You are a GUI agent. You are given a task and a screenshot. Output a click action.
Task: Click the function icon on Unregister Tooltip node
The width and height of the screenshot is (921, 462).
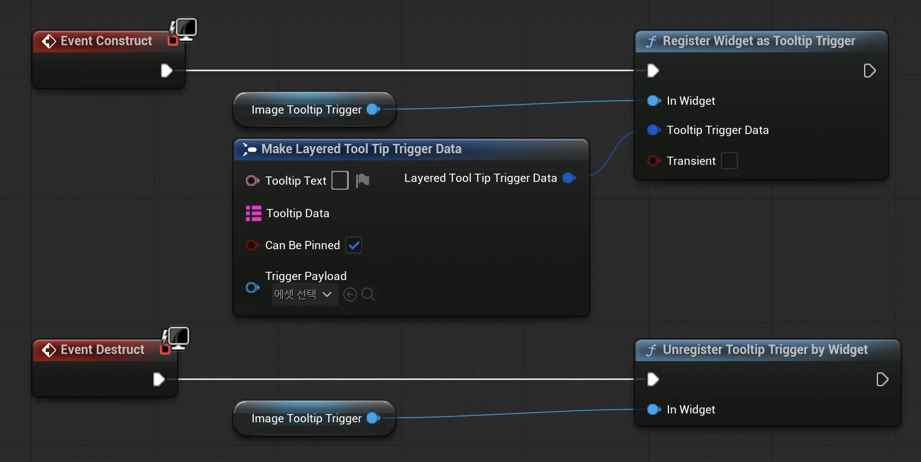tap(651, 350)
